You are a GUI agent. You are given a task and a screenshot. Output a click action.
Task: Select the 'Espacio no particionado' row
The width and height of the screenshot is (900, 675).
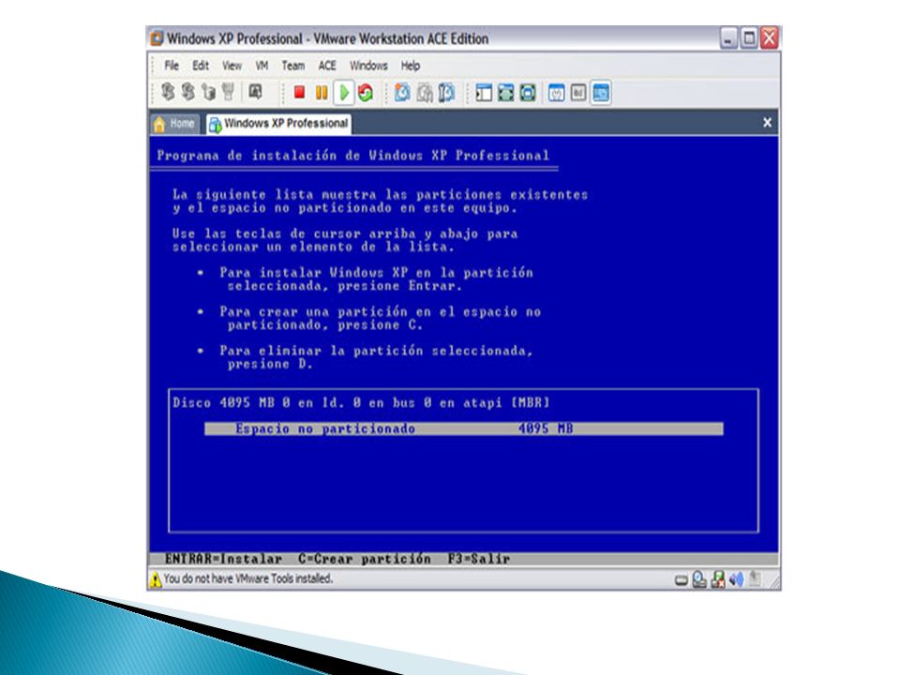(464, 428)
